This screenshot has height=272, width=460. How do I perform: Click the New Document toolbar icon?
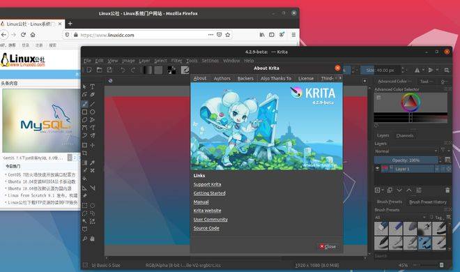[x=89, y=70]
